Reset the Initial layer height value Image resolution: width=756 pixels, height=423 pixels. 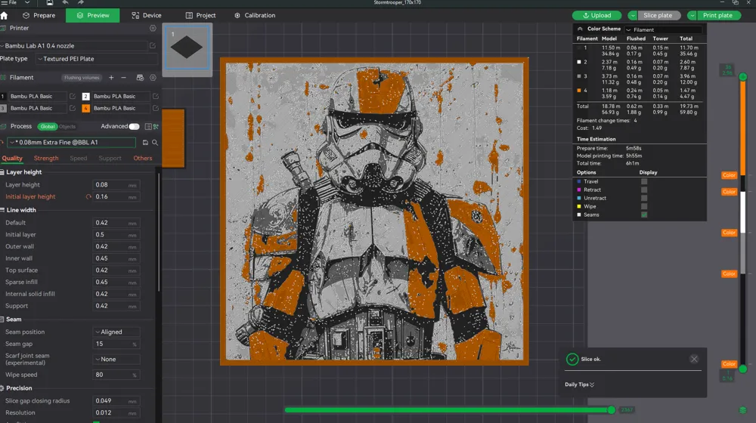click(x=88, y=196)
